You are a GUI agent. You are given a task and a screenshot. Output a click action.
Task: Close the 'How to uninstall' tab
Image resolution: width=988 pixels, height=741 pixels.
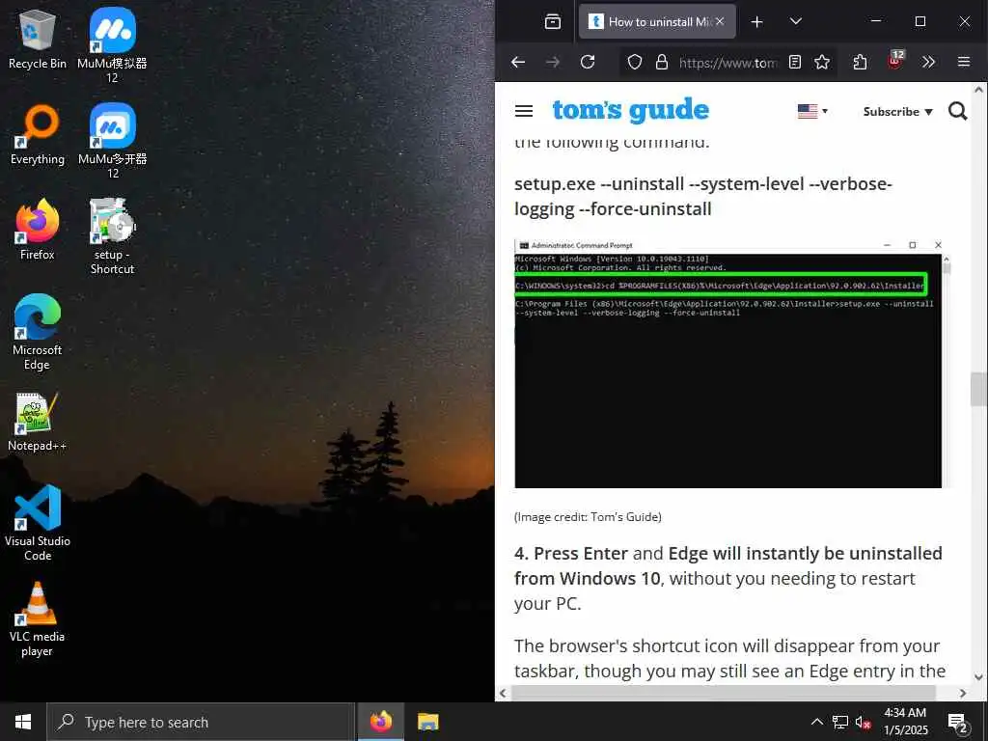click(x=720, y=21)
